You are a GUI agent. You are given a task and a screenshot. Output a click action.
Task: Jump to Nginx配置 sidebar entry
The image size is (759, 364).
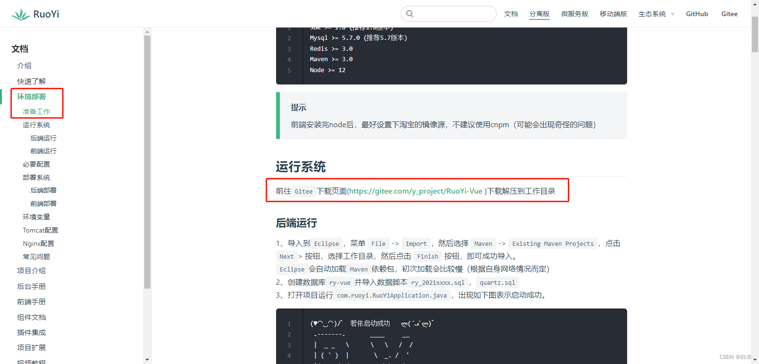[38, 243]
